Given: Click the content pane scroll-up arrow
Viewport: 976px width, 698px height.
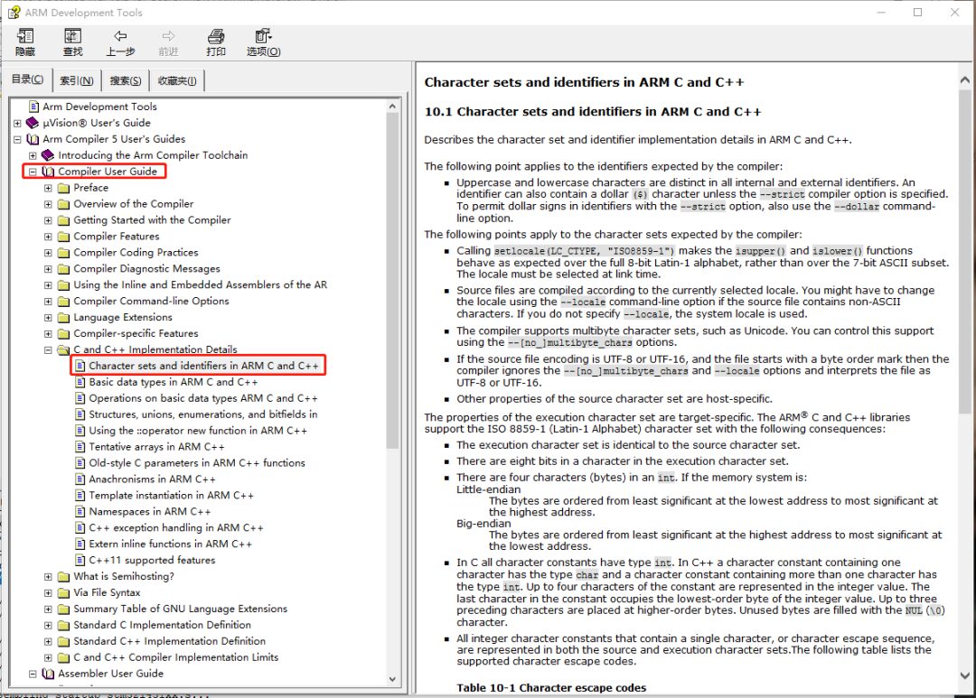Looking at the screenshot, I should [x=965, y=79].
